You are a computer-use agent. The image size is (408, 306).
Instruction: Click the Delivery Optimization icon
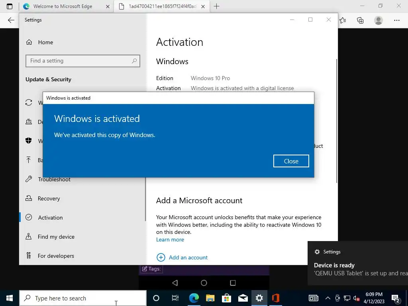click(x=29, y=122)
